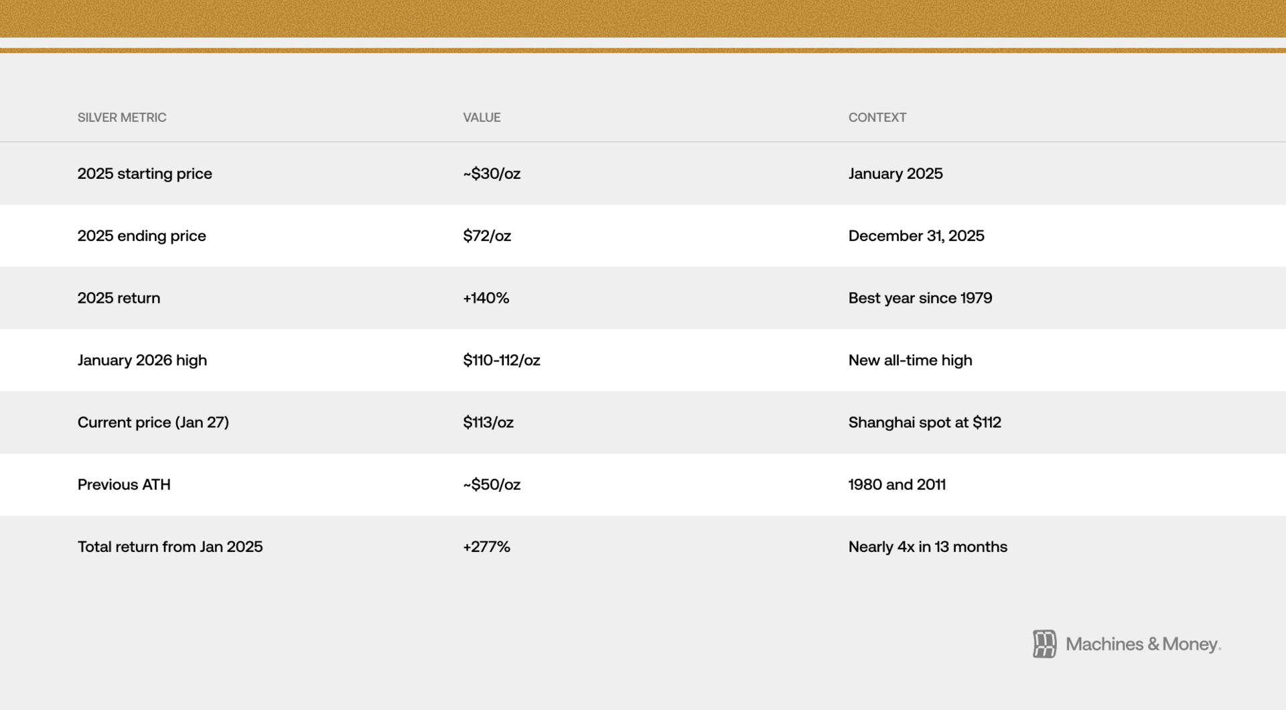
Task: Click the Machines & Money logo icon
Action: point(1044,644)
